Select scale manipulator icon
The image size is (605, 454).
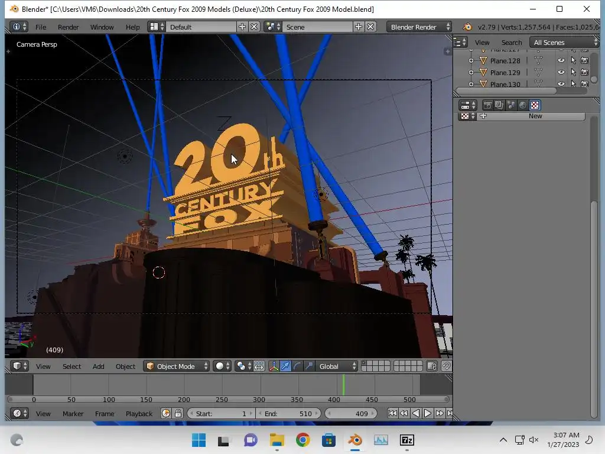(x=308, y=366)
